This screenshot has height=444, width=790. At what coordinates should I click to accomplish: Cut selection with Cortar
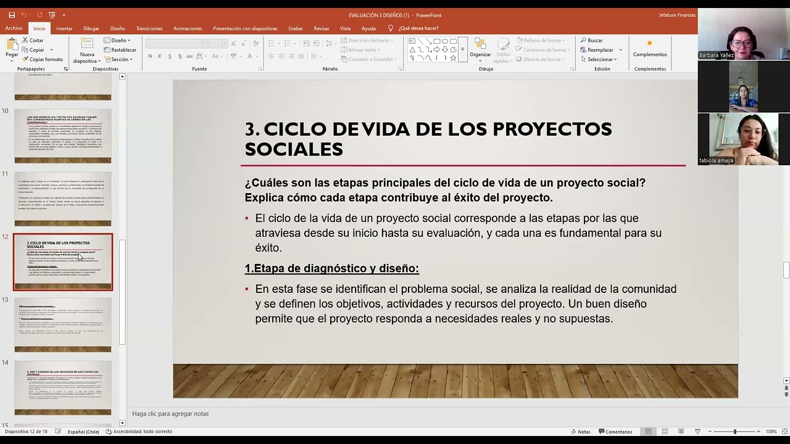coord(33,41)
